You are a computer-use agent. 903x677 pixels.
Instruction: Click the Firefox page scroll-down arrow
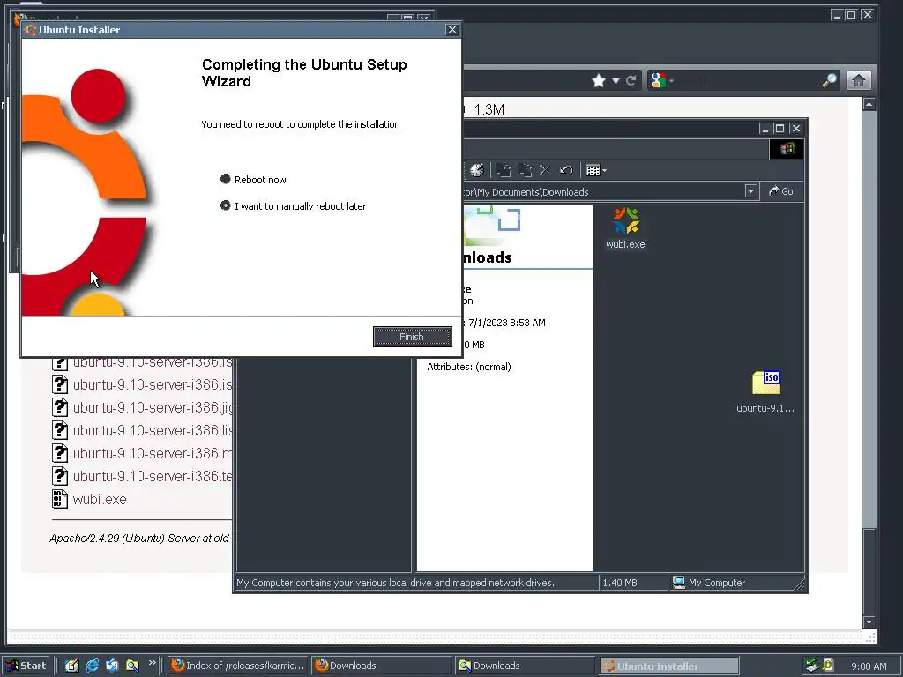(869, 621)
